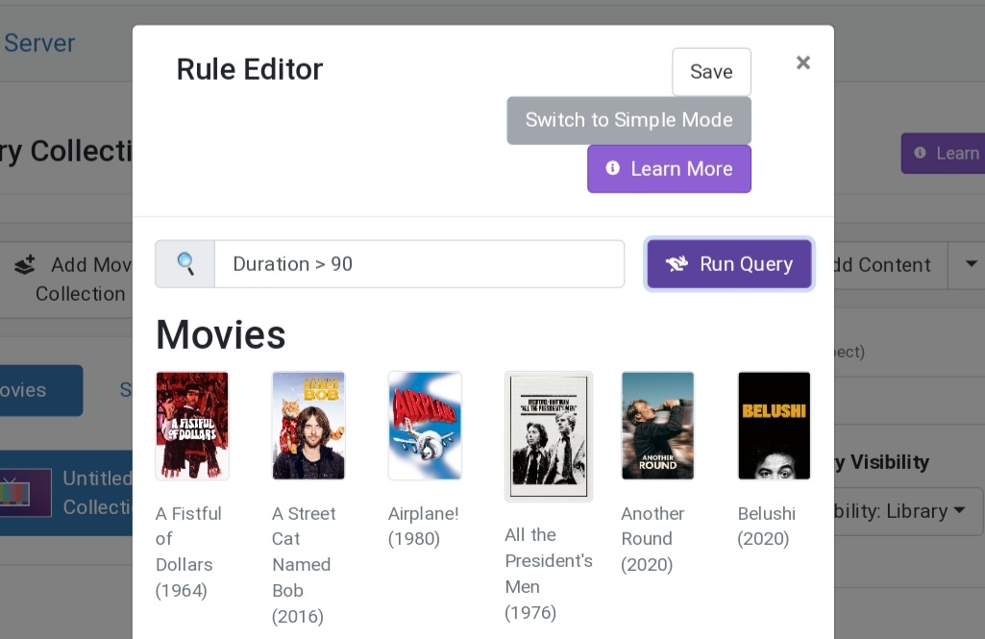Select A Street Cat Named Bob poster
Screen dimensions: 985x639
click(x=308, y=426)
